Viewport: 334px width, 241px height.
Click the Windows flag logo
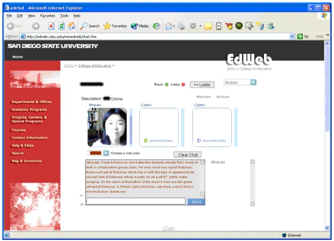(x=324, y=15)
